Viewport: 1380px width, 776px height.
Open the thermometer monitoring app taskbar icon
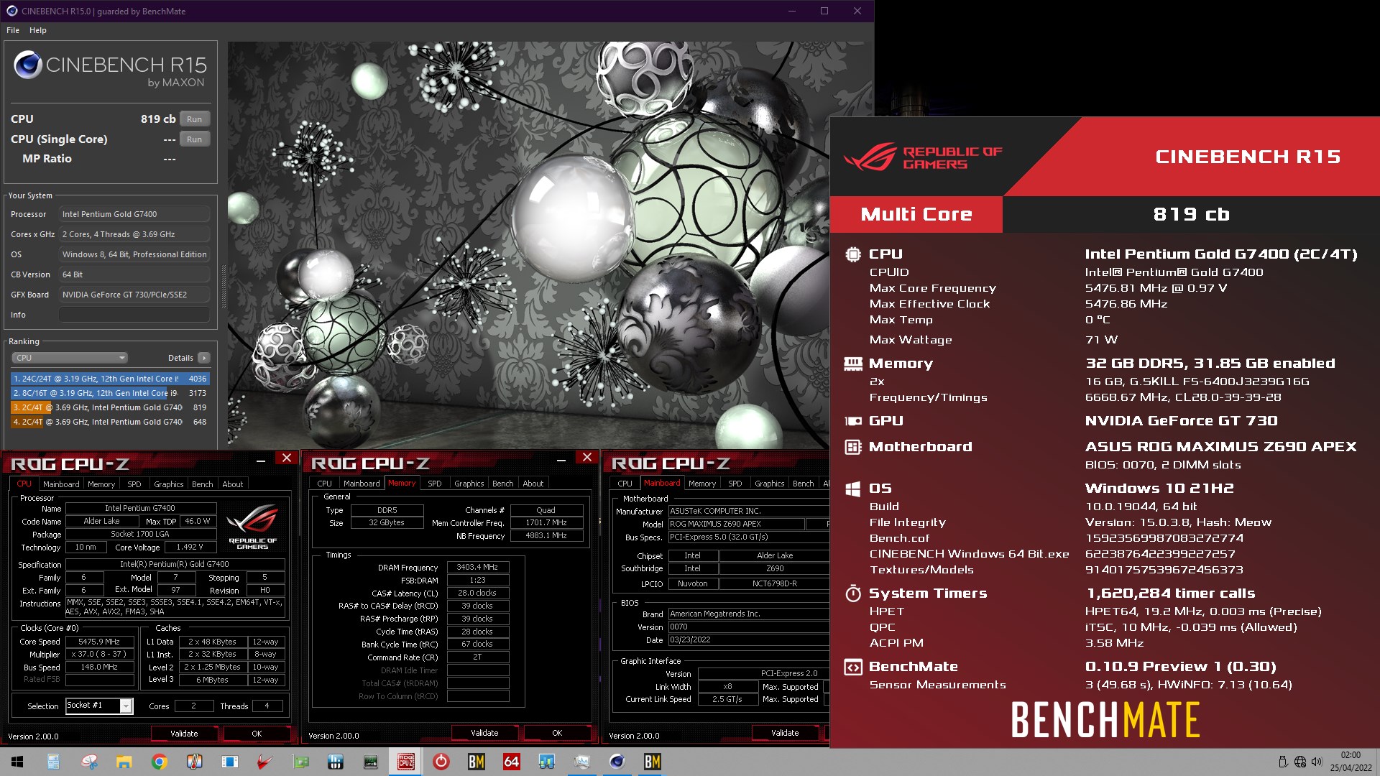coord(195,762)
